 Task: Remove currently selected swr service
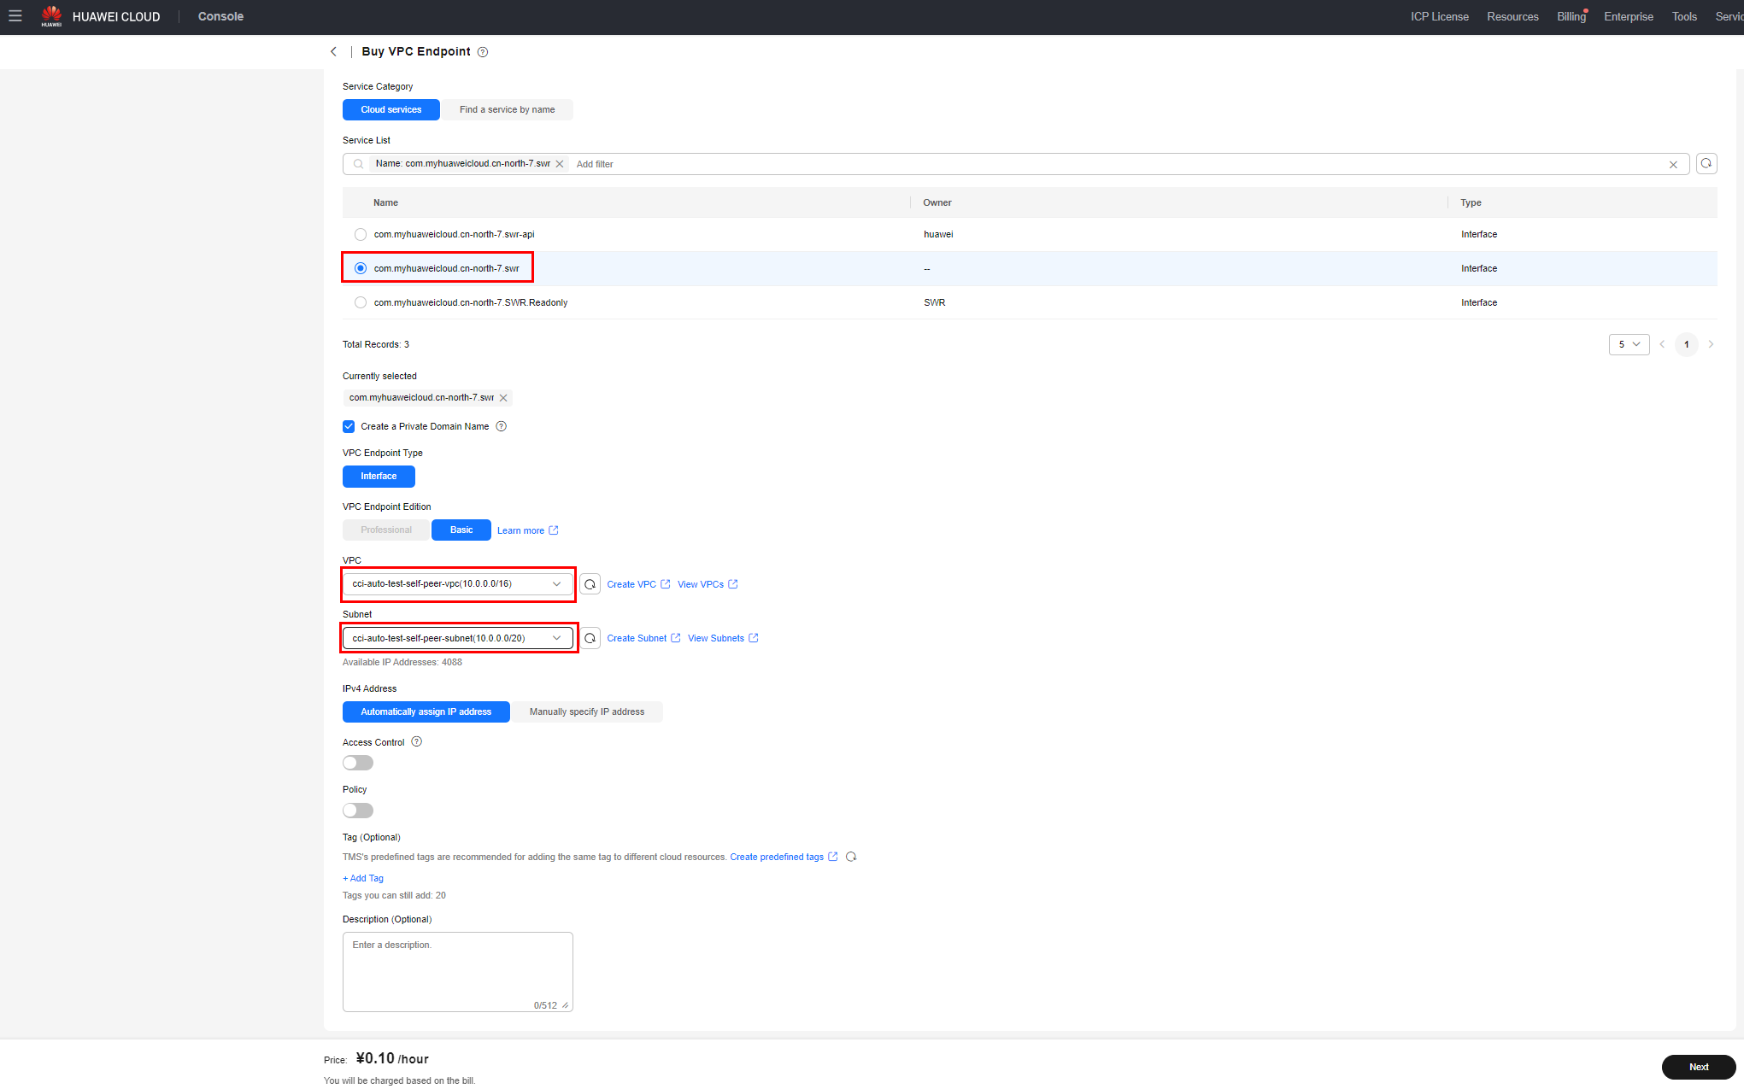[x=503, y=398]
